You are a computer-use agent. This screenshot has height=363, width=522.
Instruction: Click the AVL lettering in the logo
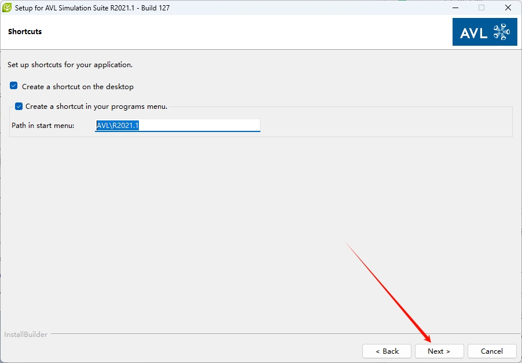point(474,34)
